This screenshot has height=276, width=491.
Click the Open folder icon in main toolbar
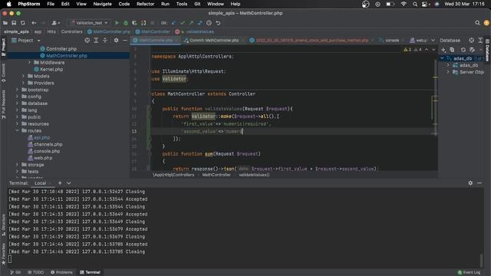tap(5, 23)
